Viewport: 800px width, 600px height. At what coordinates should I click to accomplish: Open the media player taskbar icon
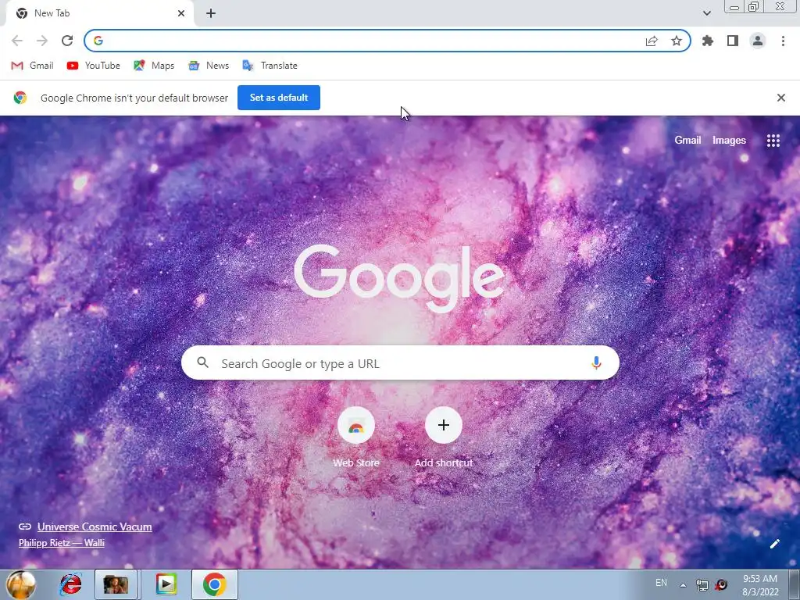166,584
